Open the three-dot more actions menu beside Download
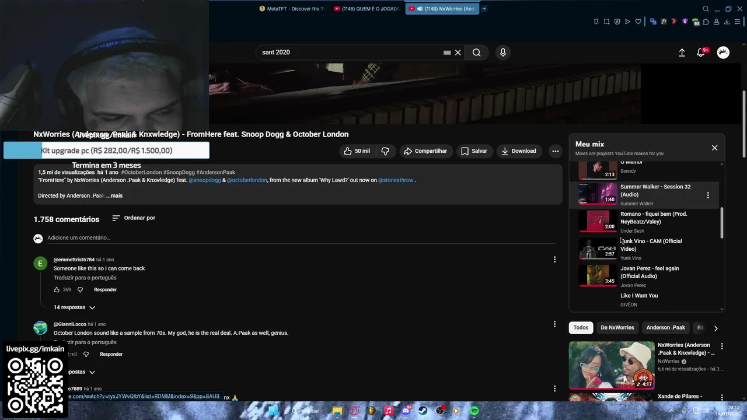Viewport: 747px width, 420px height. pos(556,151)
